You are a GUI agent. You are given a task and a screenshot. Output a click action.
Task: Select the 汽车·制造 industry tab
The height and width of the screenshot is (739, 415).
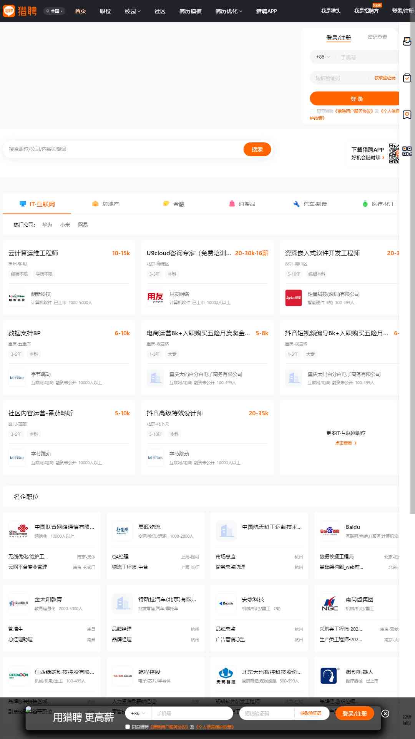310,204
